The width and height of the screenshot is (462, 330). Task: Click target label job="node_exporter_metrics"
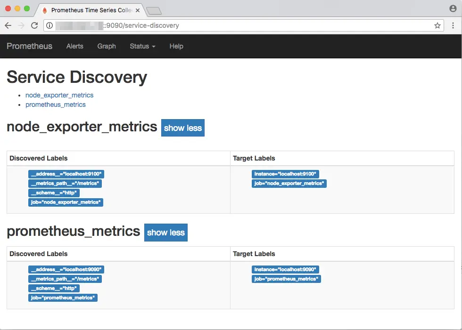point(289,184)
